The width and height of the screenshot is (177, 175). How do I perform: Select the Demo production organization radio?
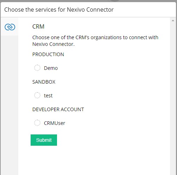click(x=37, y=68)
